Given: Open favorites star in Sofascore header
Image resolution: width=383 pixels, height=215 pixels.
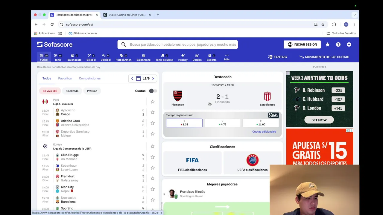Looking at the screenshot, I should 328,44.
